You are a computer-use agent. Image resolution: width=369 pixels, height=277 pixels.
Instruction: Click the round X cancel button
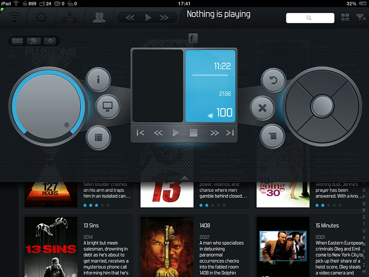tap(262, 109)
